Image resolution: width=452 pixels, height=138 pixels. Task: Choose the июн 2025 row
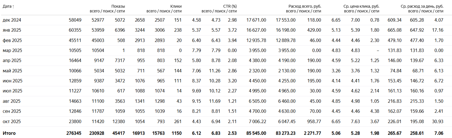pos(12,81)
